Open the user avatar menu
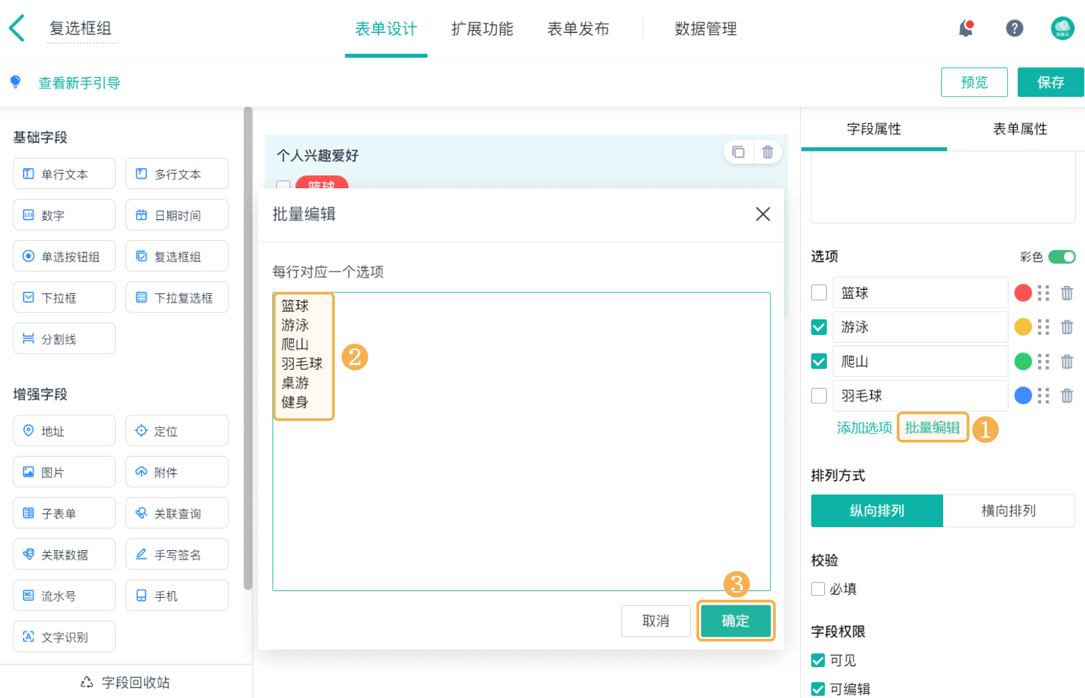 pyautogui.click(x=1062, y=28)
